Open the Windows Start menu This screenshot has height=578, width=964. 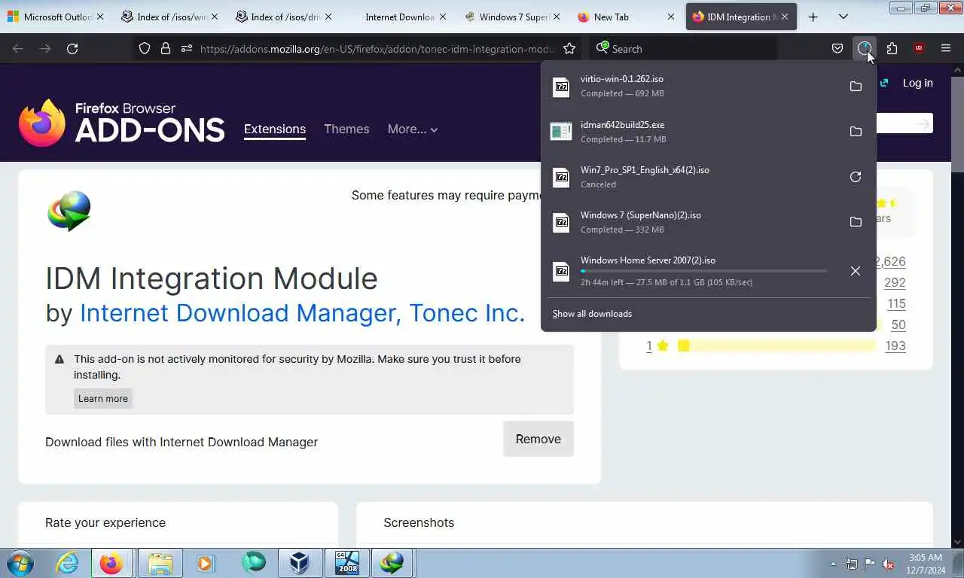[x=20, y=563]
